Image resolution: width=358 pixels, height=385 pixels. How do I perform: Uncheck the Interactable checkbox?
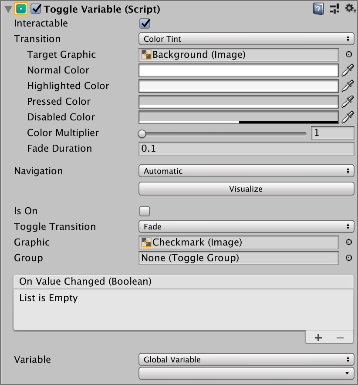click(x=145, y=23)
